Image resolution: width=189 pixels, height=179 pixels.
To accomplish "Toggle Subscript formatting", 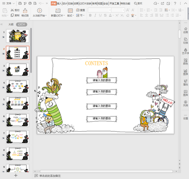I will pos(122,15).
